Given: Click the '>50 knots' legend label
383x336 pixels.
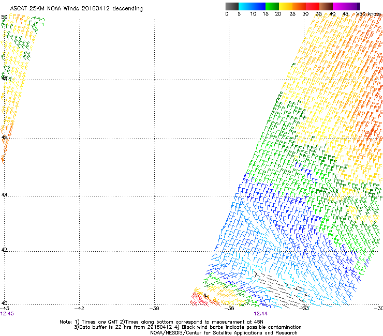Looking at the screenshot, I should (x=368, y=13).
